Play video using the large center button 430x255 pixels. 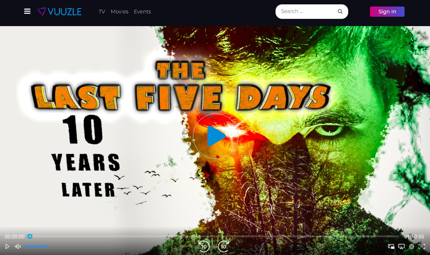pyautogui.click(x=216, y=136)
